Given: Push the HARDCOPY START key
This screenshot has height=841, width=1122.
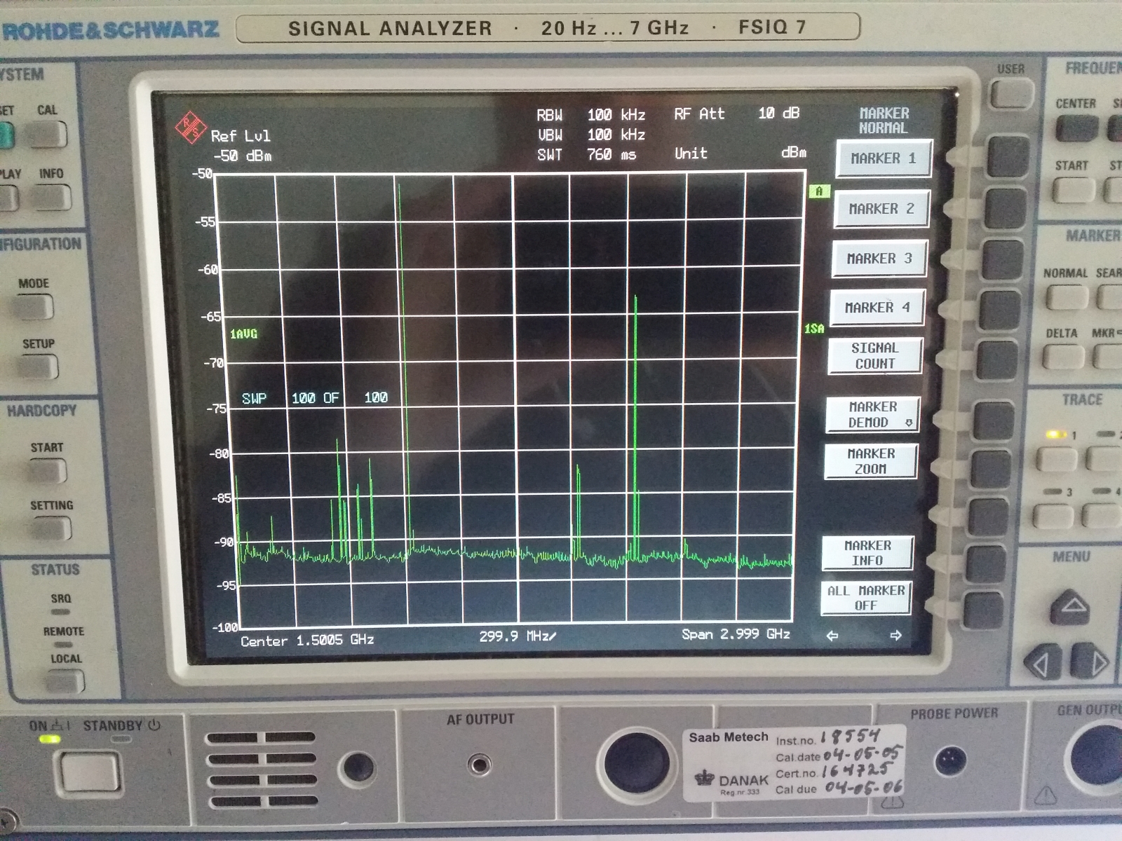Looking at the screenshot, I should coord(47,470).
